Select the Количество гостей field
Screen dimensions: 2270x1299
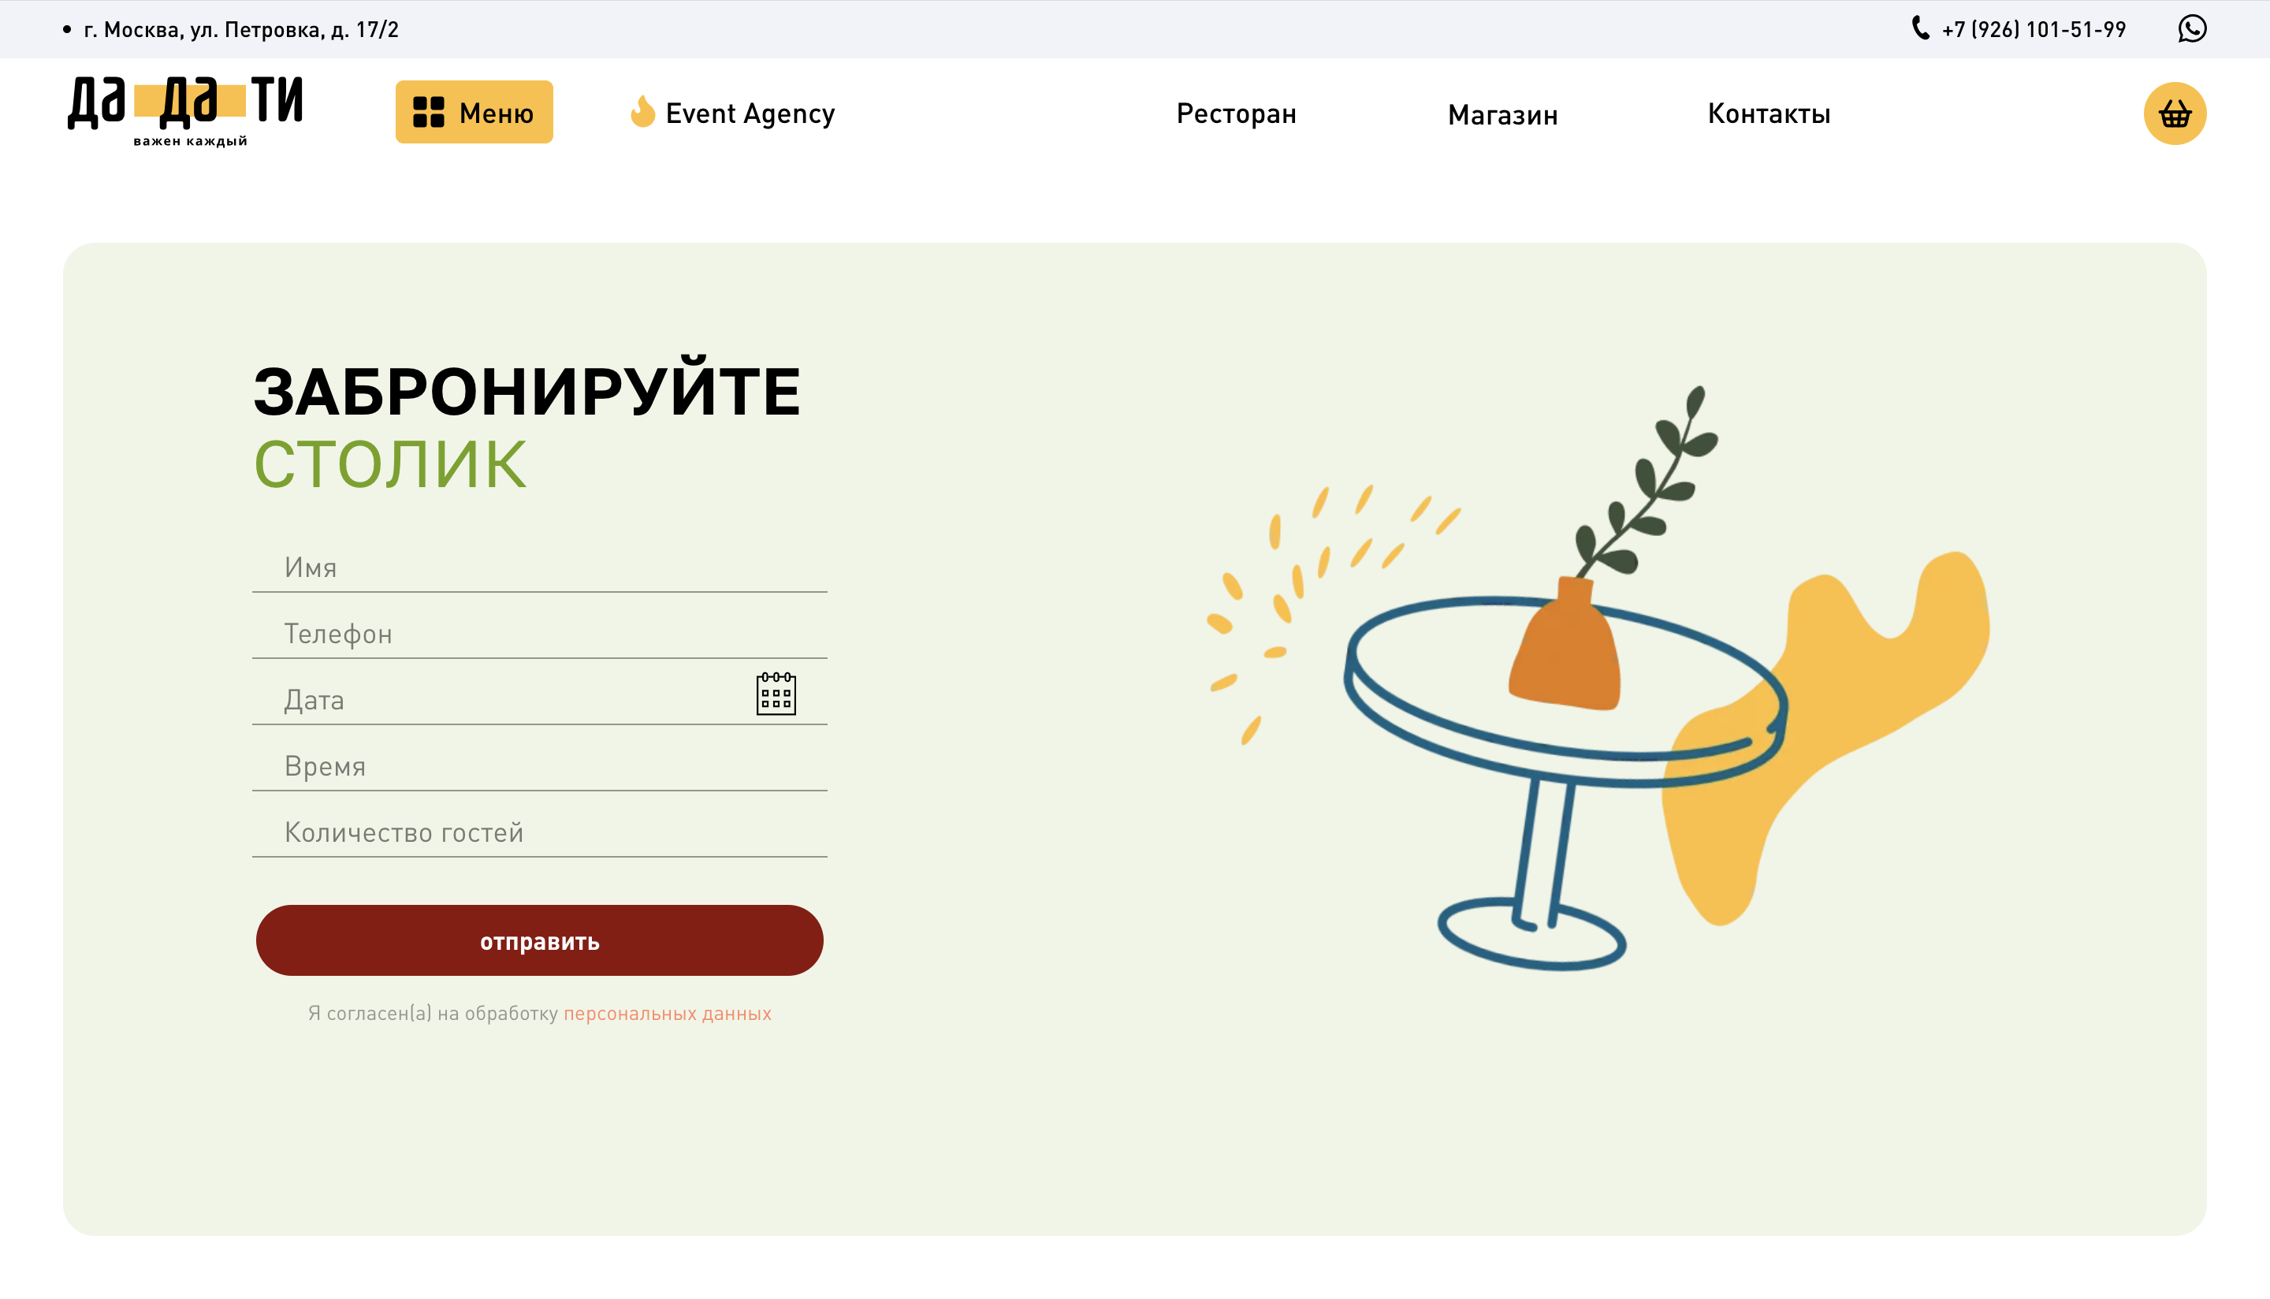(x=540, y=832)
